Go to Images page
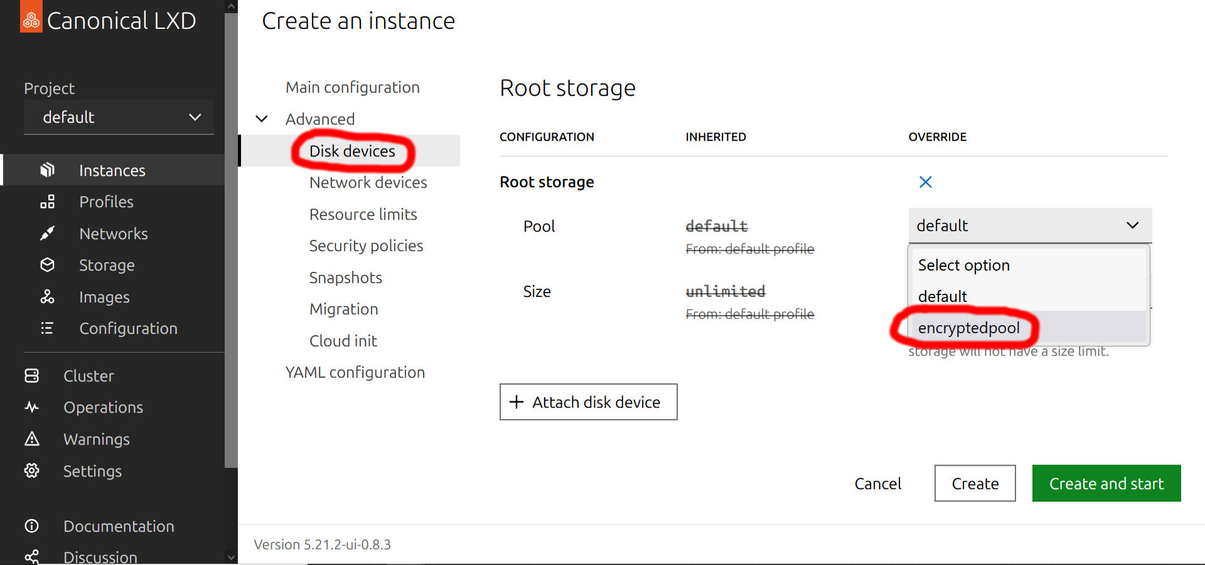Screen dimensions: 1205x565 click(104, 297)
